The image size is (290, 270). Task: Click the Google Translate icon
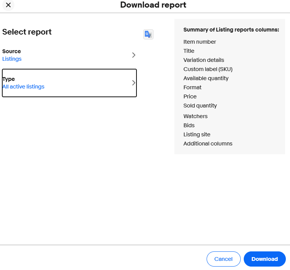148,35
